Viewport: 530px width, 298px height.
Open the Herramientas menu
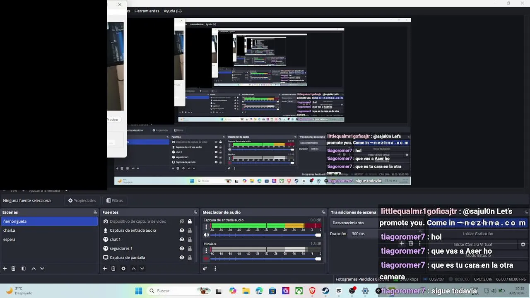(147, 11)
